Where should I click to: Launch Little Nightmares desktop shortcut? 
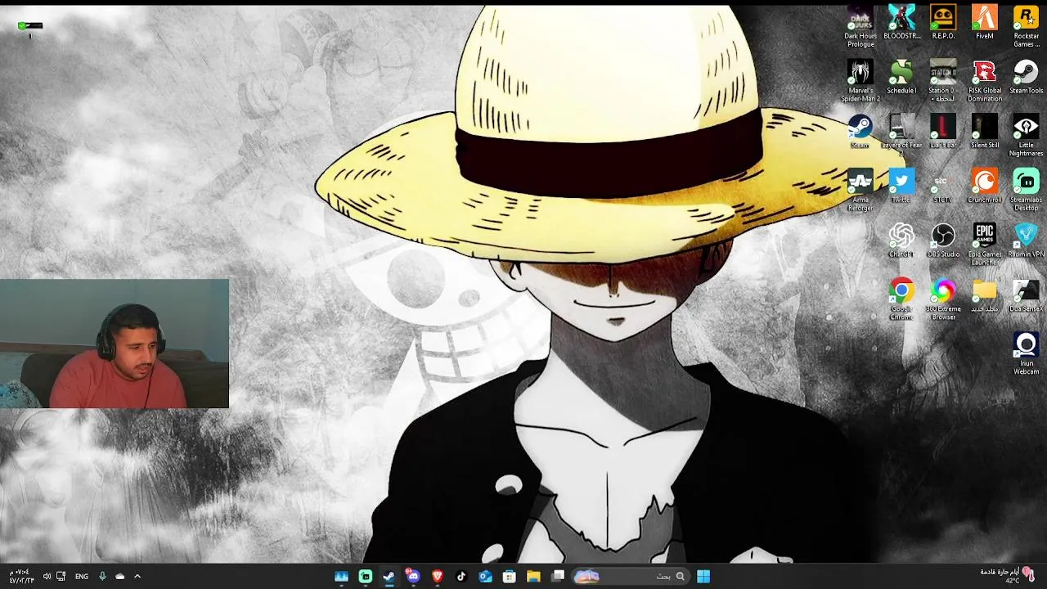[1026, 136]
